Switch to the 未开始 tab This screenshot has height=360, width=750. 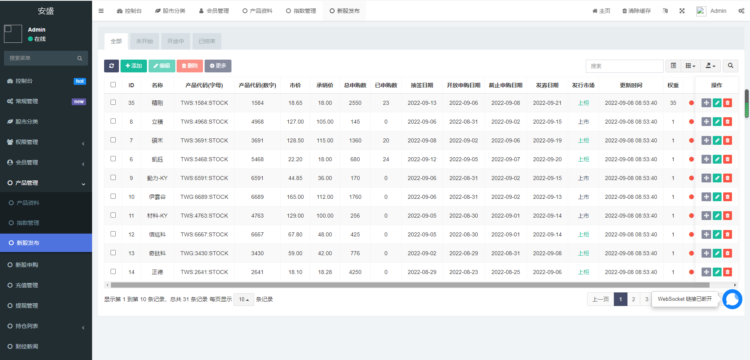(x=144, y=41)
